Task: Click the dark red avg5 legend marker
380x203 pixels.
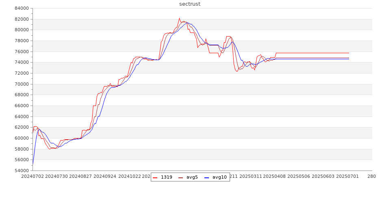Action: 180,177
